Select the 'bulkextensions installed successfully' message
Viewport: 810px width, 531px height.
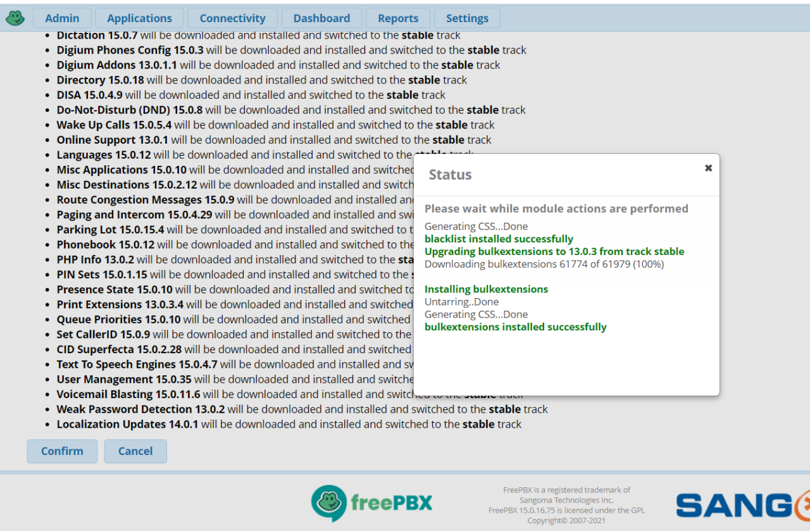point(515,327)
